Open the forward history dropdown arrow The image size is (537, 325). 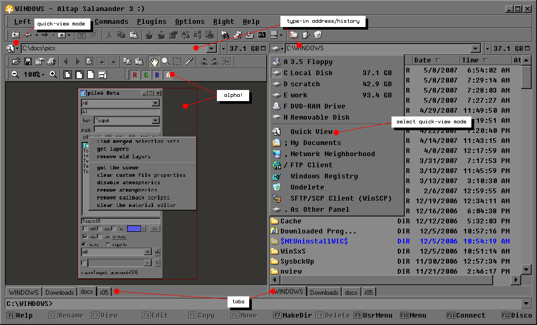(x=53, y=35)
